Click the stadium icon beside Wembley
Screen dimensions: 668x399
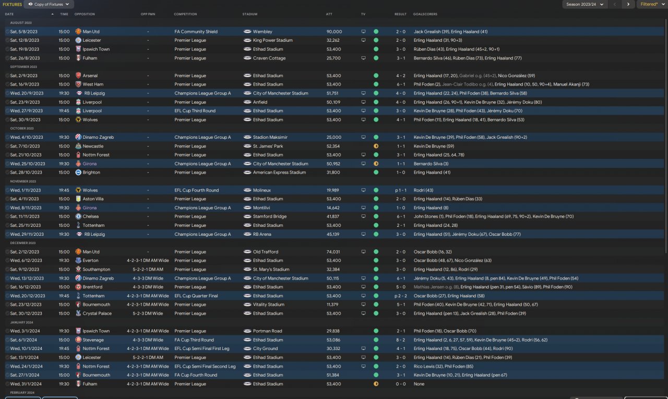coord(247,32)
